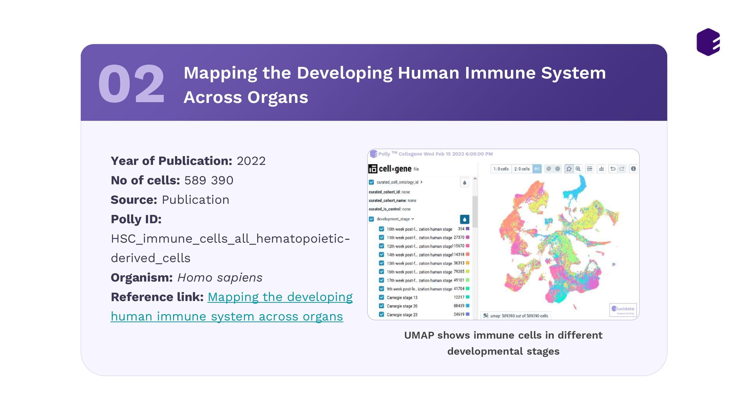
Task: Open the bar chart icon in toolbar
Action: click(601, 169)
